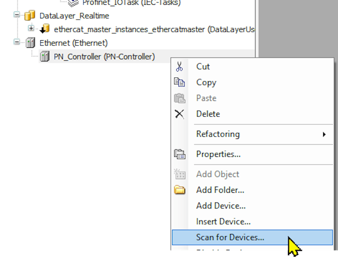
Task: Click the Cut scissors icon
Action: (179, 67)
